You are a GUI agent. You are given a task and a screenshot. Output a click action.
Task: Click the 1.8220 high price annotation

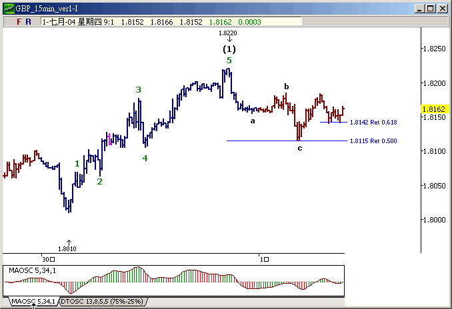(x=228, y=33)
